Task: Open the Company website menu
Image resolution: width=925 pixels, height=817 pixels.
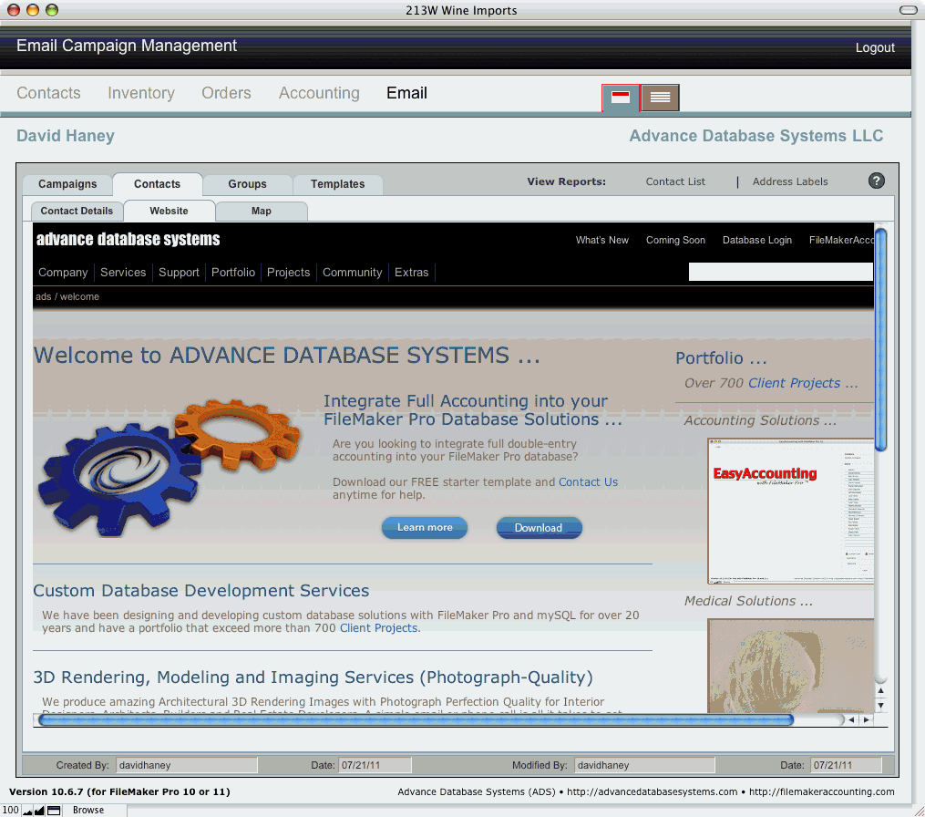Action: point(63,272)
